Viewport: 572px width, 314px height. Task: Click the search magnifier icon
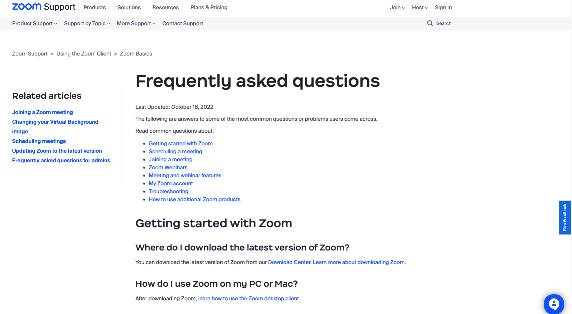430,23
